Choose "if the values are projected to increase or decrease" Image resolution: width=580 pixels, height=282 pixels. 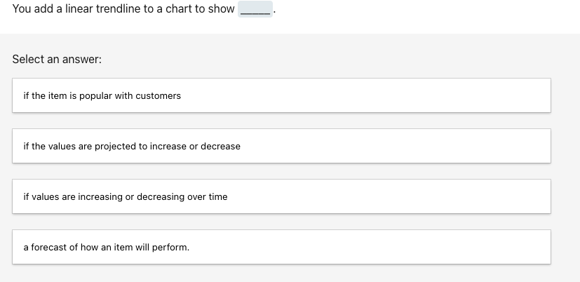click(x=281, y=146)
